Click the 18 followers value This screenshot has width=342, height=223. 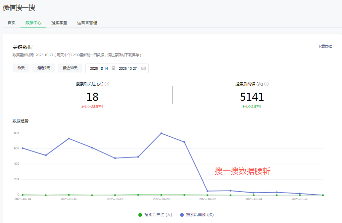pos(92,97)
